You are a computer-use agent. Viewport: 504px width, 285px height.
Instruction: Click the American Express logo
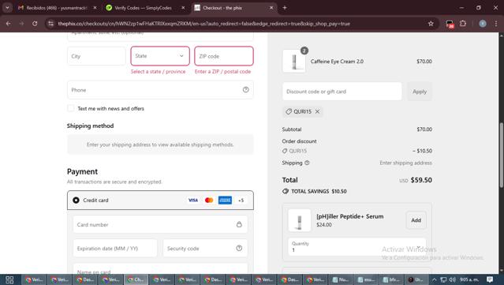(x=225, y=200)
